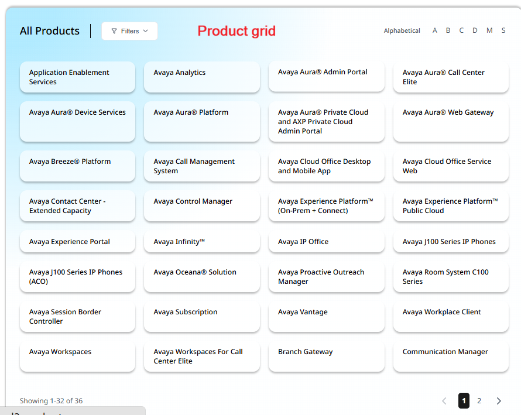Open Avaya IP Office card
Screen dimensions: 521x415
(326, 242)
